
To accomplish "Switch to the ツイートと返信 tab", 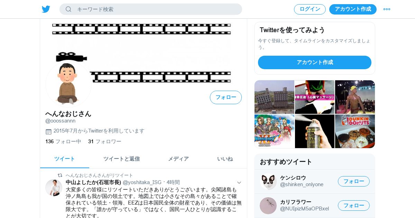I will (121, 159).
